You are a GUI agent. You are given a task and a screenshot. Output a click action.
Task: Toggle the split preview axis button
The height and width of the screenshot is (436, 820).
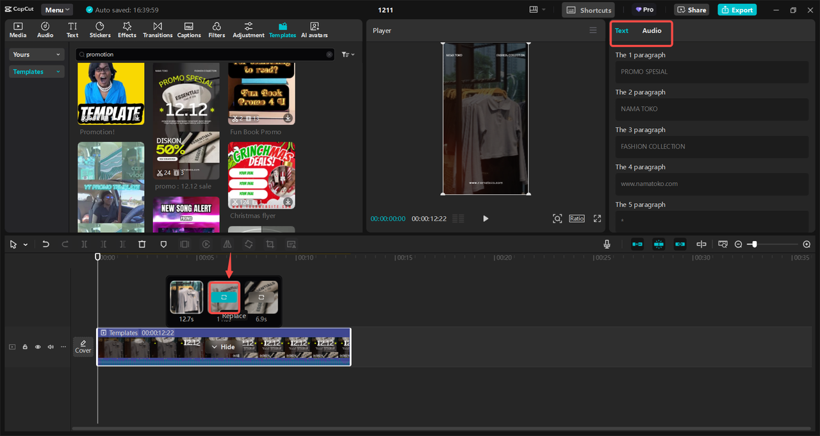click(x=701, y=244)
